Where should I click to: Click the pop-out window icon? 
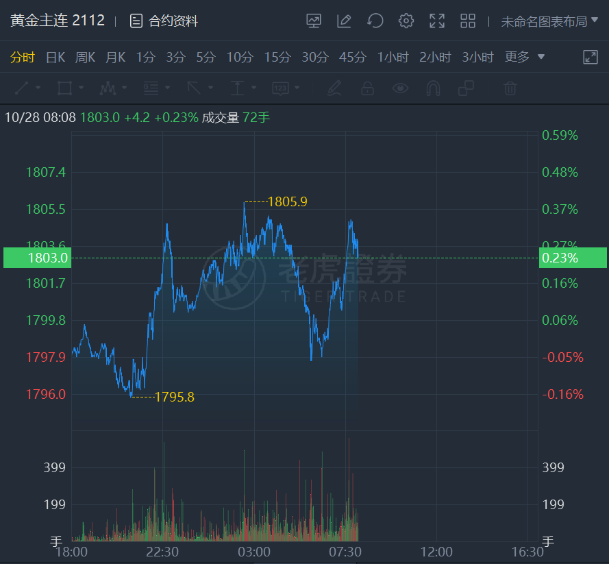[x=591, y=58]
